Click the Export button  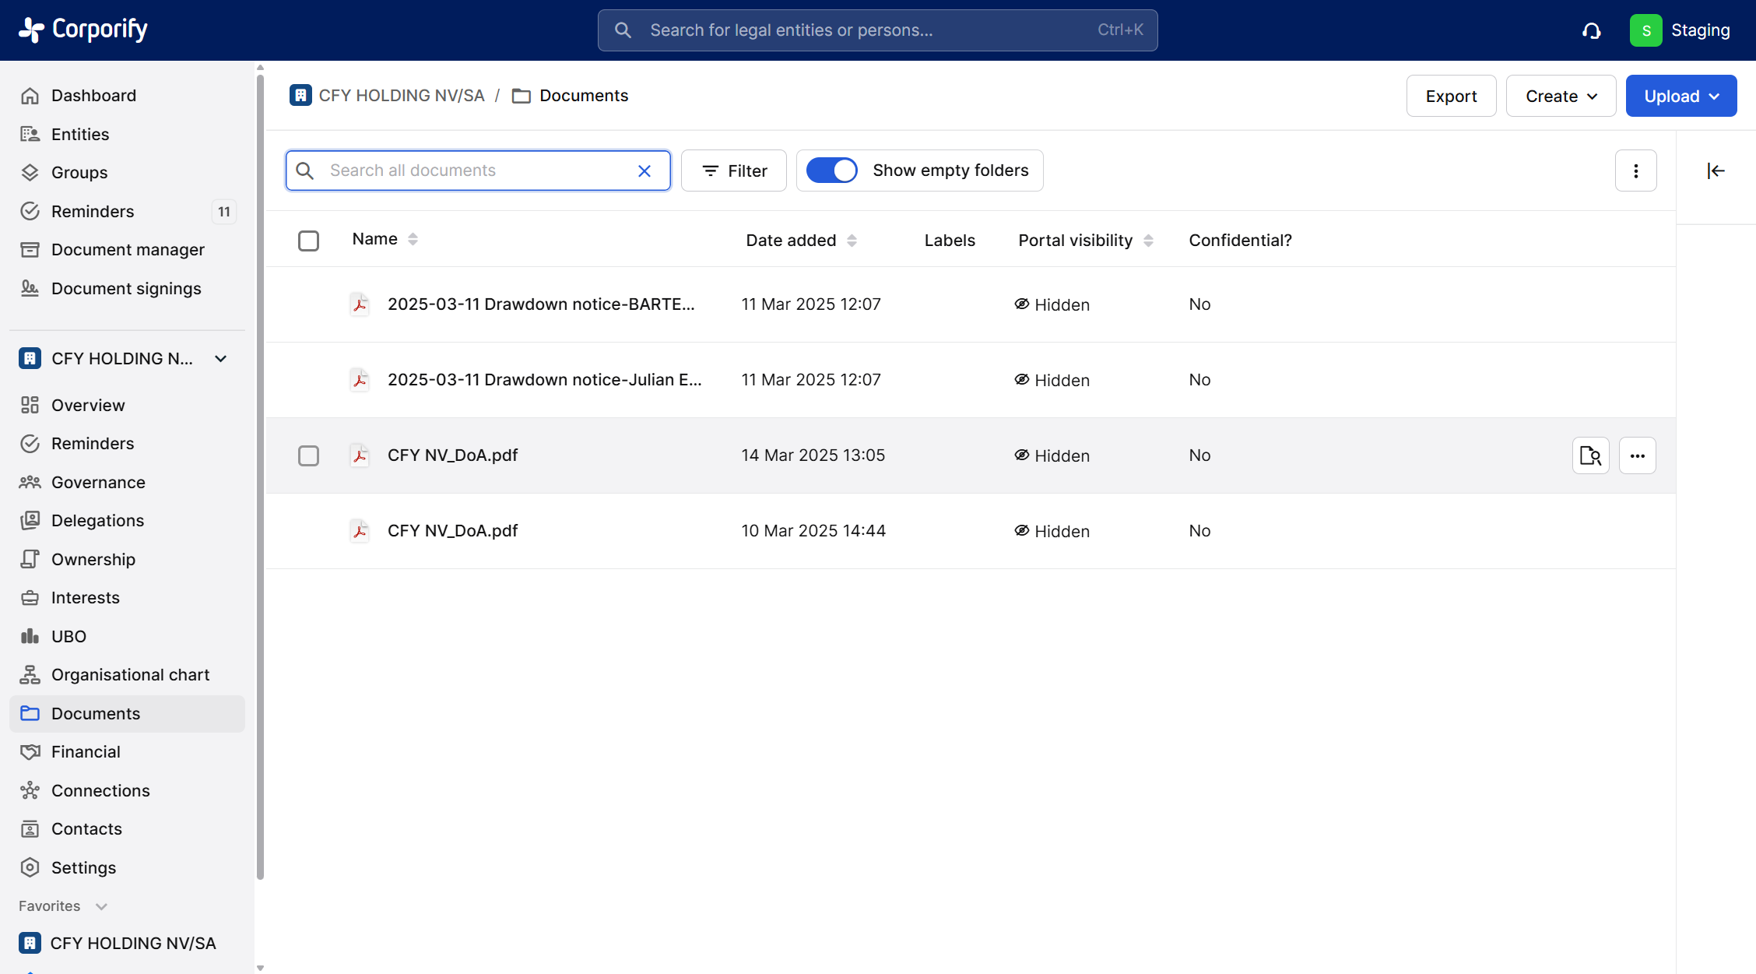click(x=1450, y=96)
